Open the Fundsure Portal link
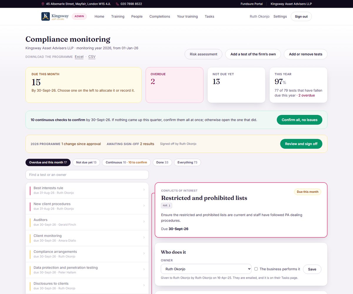 [252, 4]
